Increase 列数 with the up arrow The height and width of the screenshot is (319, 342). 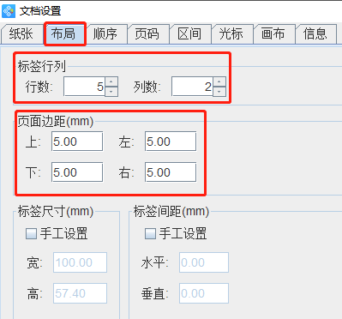coord(219,81)
